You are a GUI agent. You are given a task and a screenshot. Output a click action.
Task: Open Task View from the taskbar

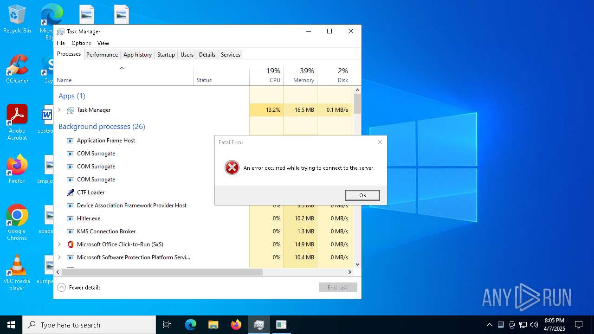(x=167, y=325)
